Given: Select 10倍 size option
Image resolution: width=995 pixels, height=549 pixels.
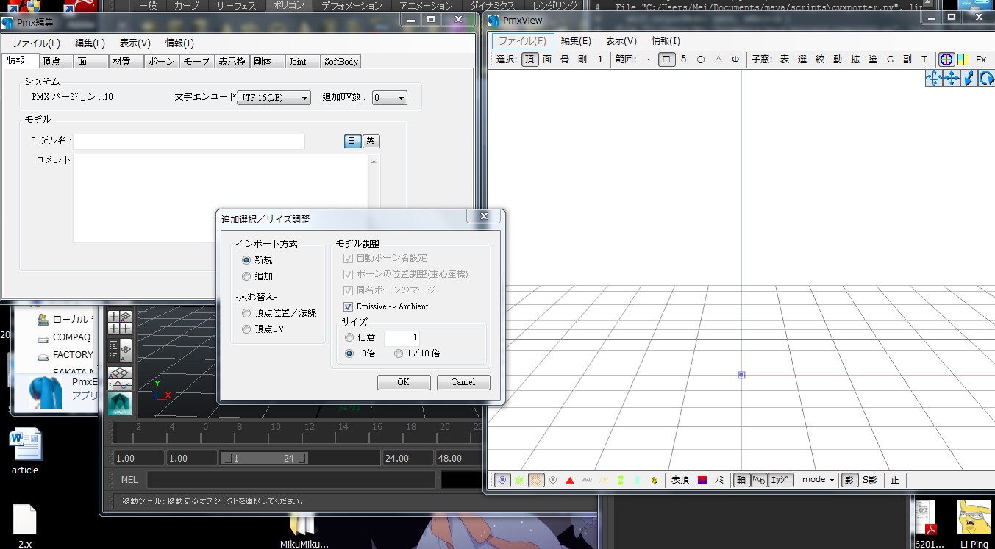Looking at the screenshot, I should [360, 354].
